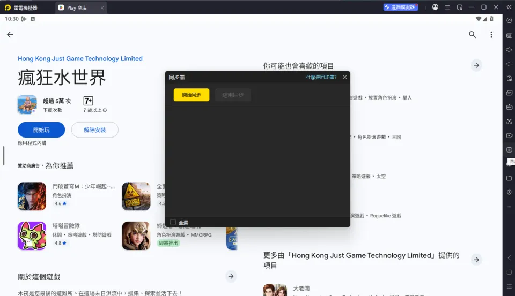Click the volume down sidebar icon

pyautogui.click(x=509, y=64)
